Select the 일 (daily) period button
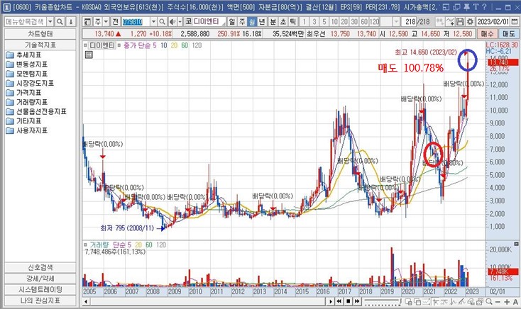This screenshot has width=521, height=309. pyautogui.click(x=232, y=22)
